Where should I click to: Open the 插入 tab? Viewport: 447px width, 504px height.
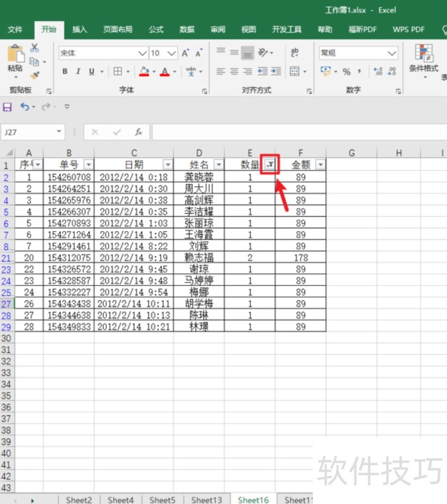tap(79, 30)
